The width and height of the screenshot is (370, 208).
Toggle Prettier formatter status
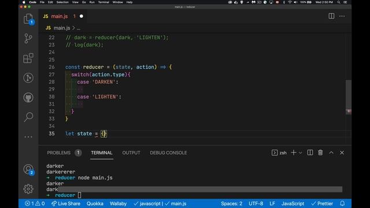coord(322,203)
